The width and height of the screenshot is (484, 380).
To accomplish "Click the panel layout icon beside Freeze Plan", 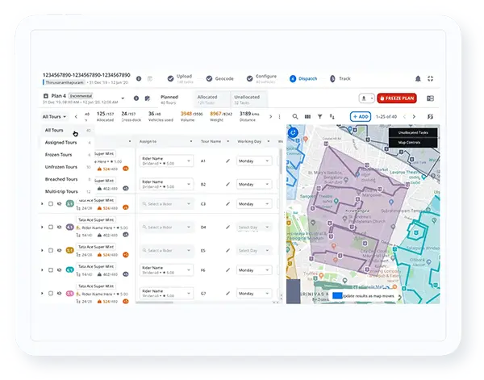I will tap(430, 98).
